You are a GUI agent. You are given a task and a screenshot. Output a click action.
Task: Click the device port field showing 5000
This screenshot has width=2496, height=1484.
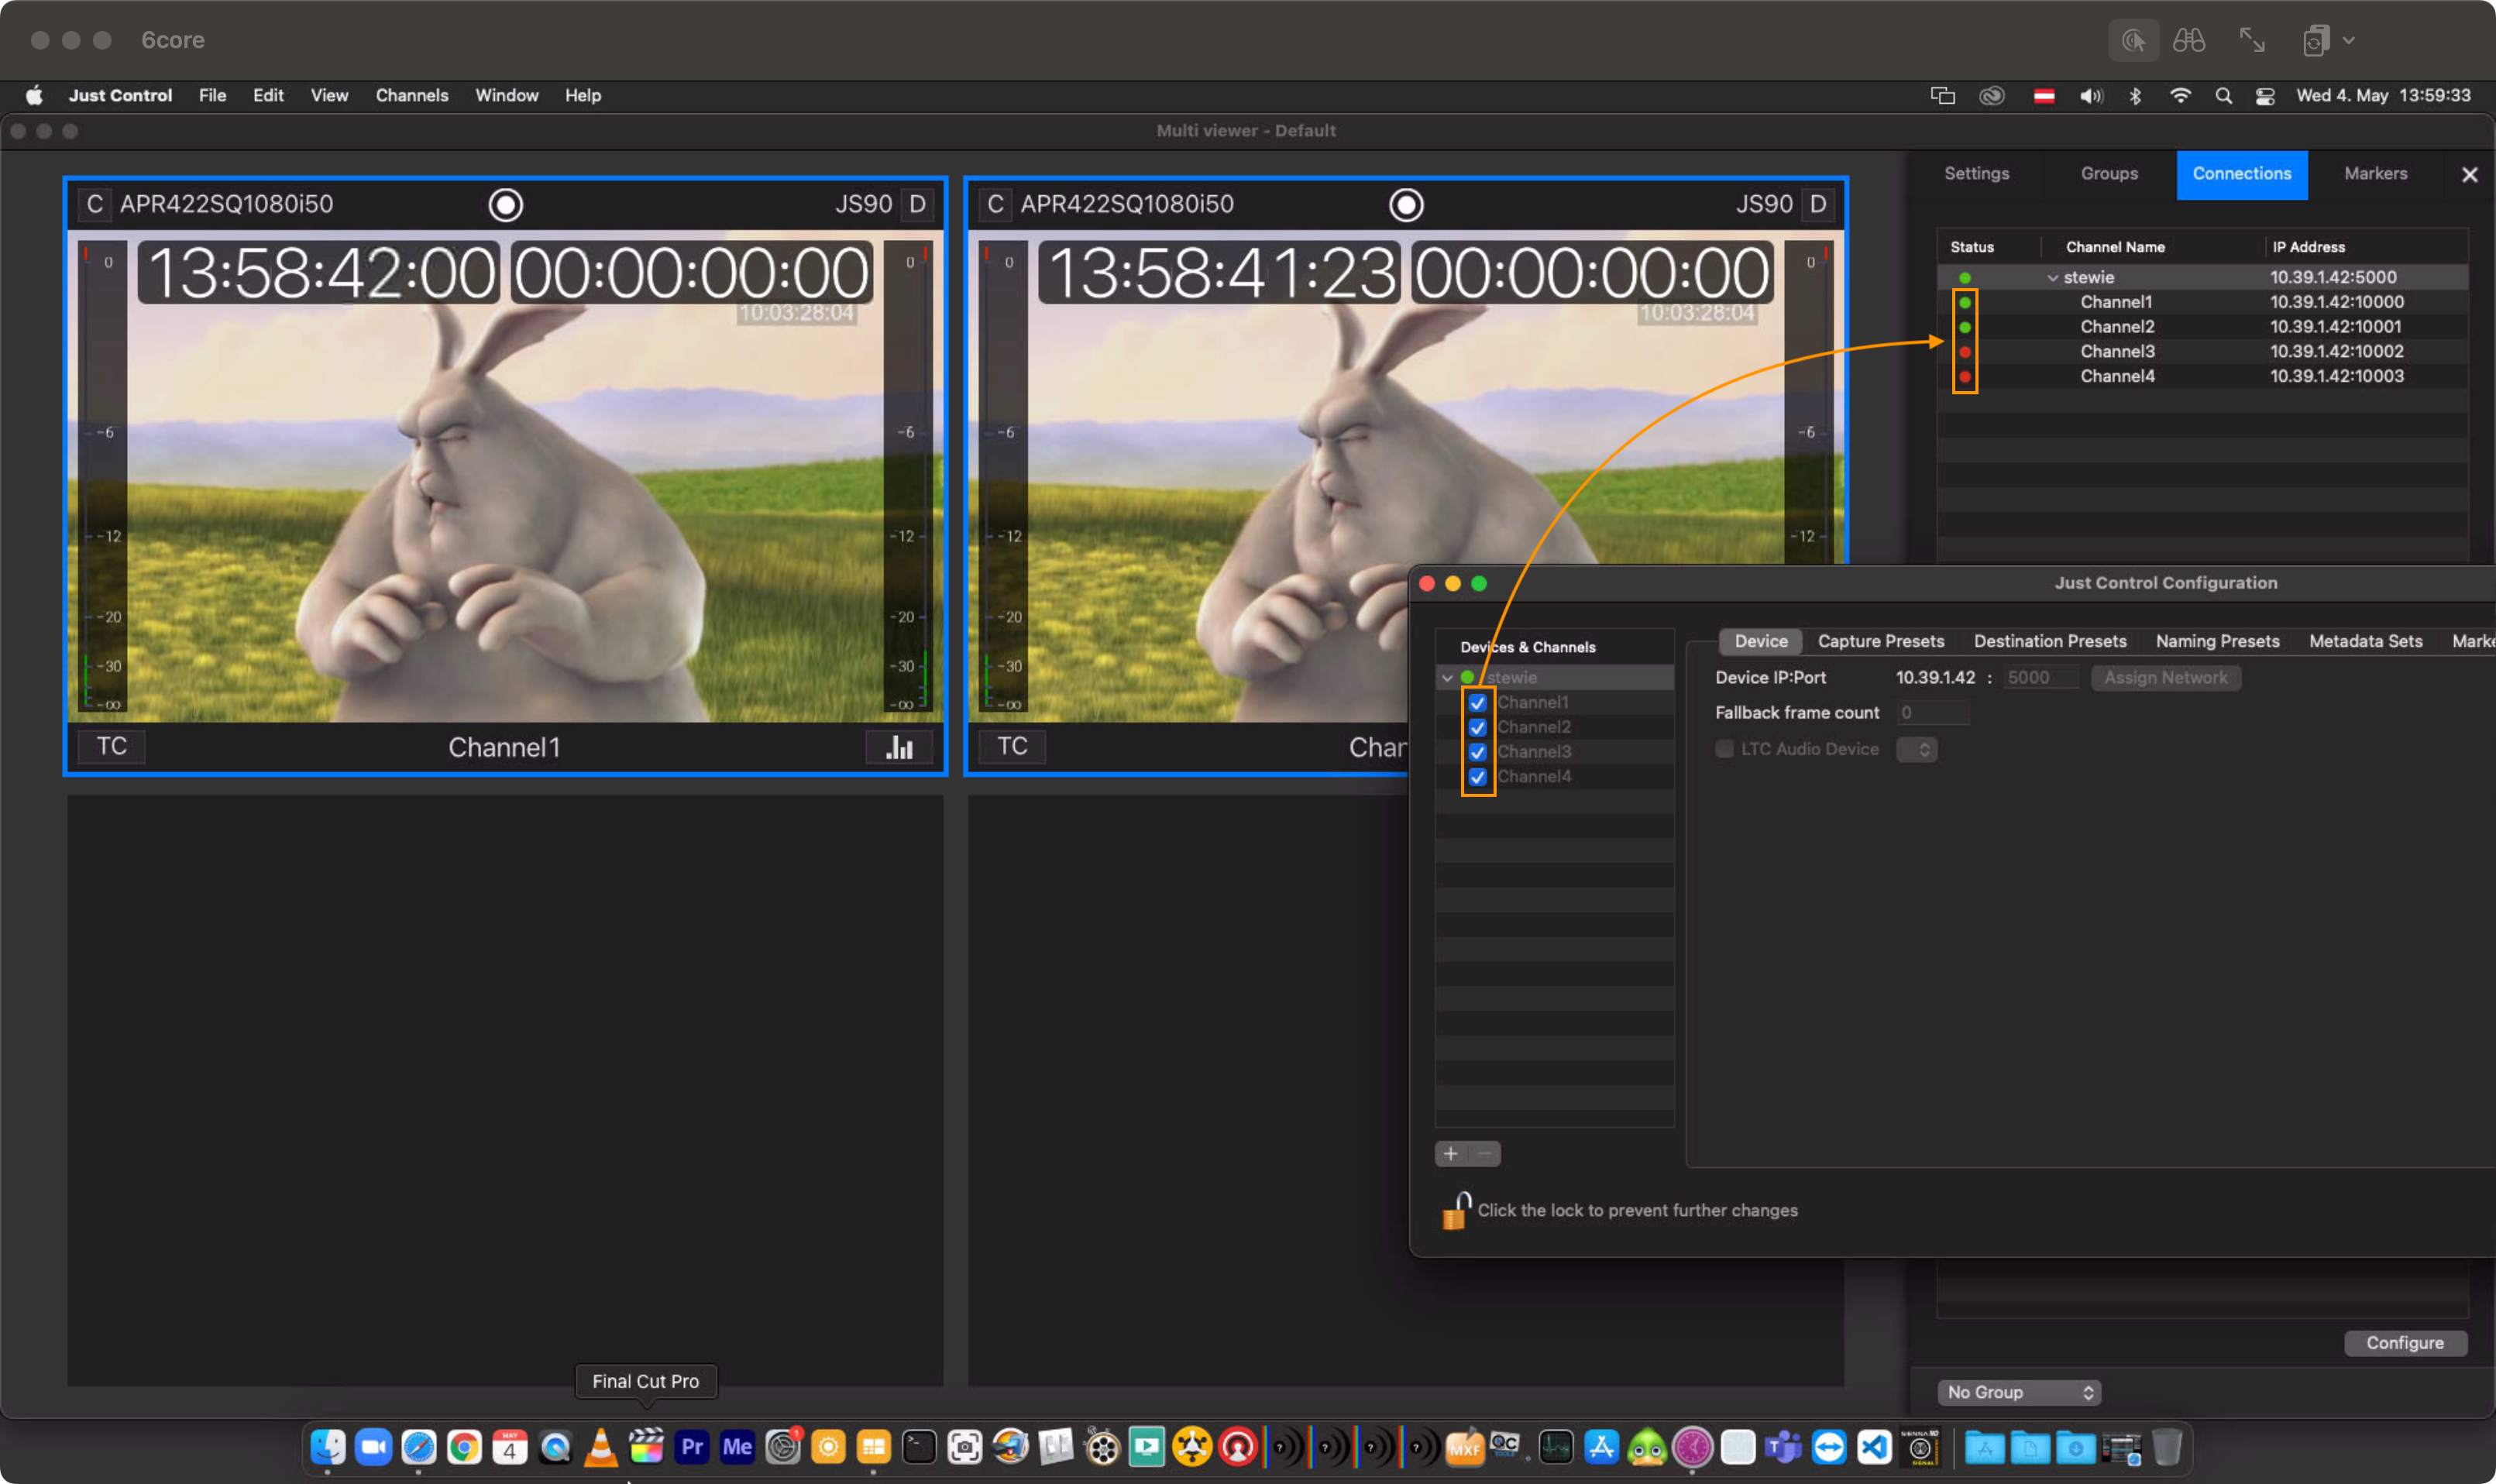2040,678
